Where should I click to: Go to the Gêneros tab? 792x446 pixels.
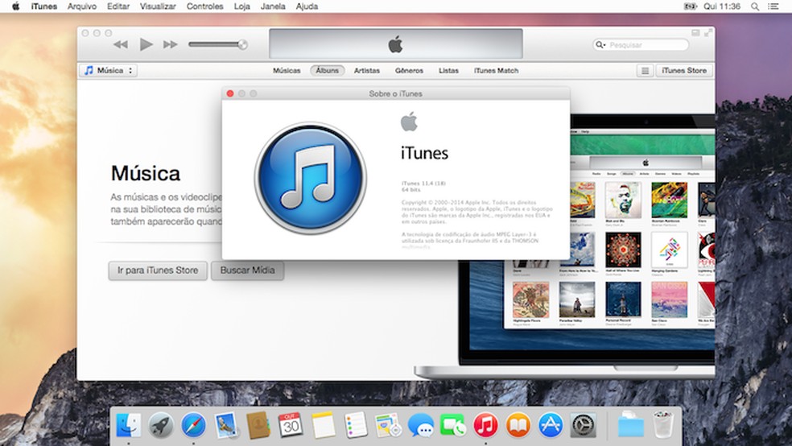coord(409,71)
